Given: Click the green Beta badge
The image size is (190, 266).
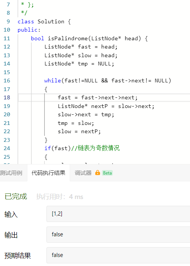Looking at the screenshot, I should tap(107, 173).
